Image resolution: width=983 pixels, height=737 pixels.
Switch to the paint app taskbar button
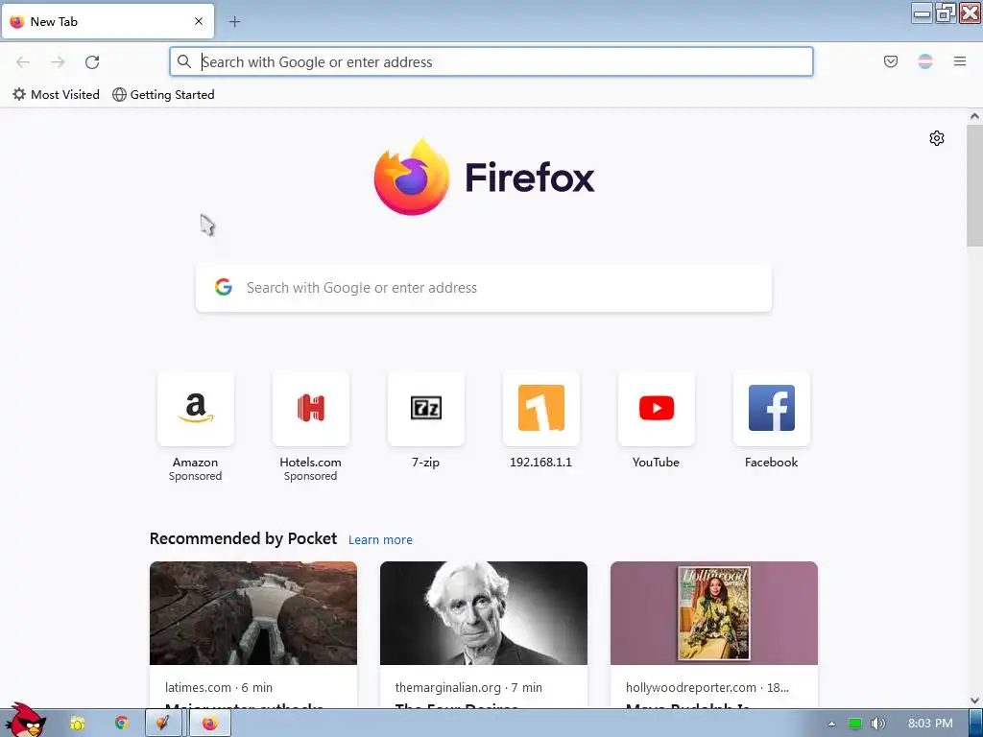point(163,724)
